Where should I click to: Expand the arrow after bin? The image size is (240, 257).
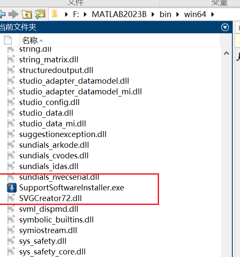178,15
